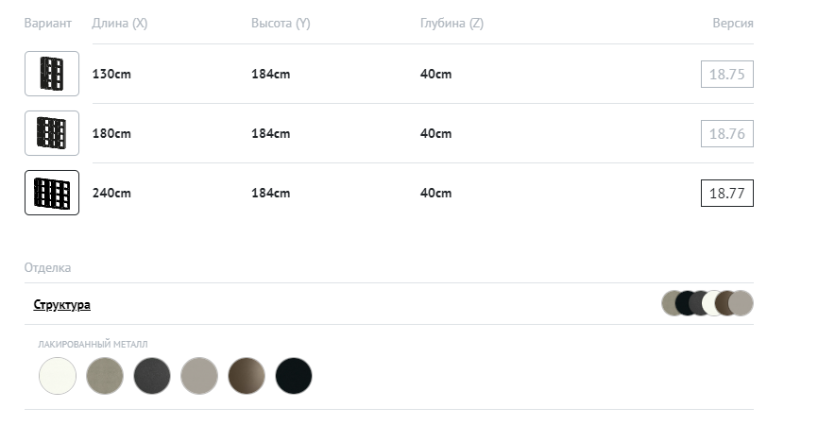Pick the white lacquered metal swatch
The height and width of the screenshot is (425, 818).
58,376
